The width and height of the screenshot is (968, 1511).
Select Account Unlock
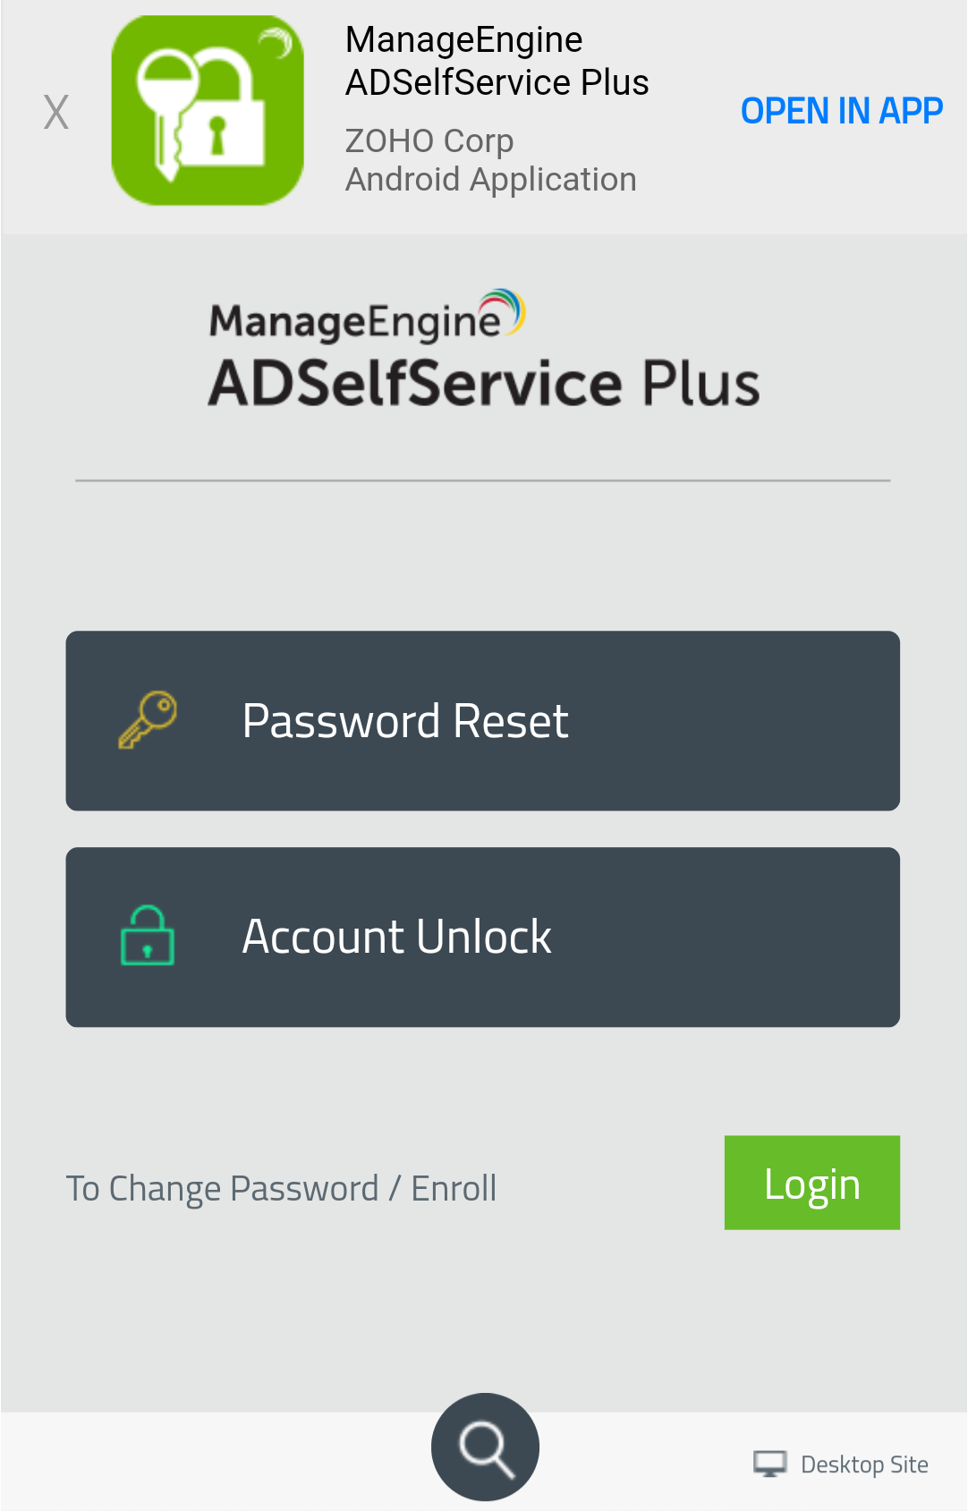483,936
